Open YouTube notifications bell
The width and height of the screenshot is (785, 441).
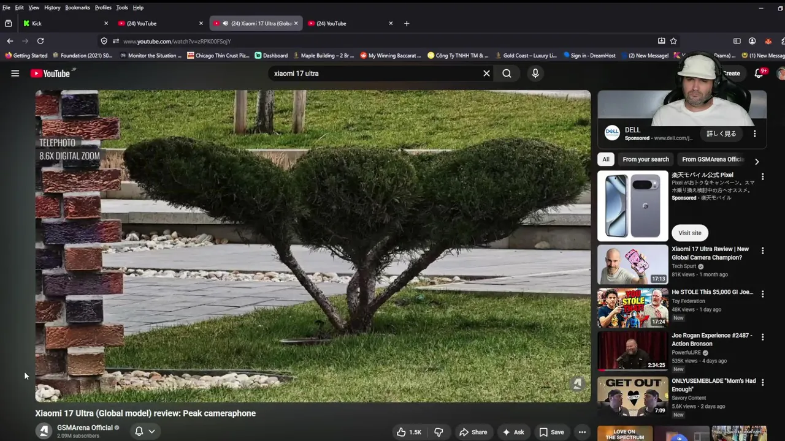tap(759, 73)
